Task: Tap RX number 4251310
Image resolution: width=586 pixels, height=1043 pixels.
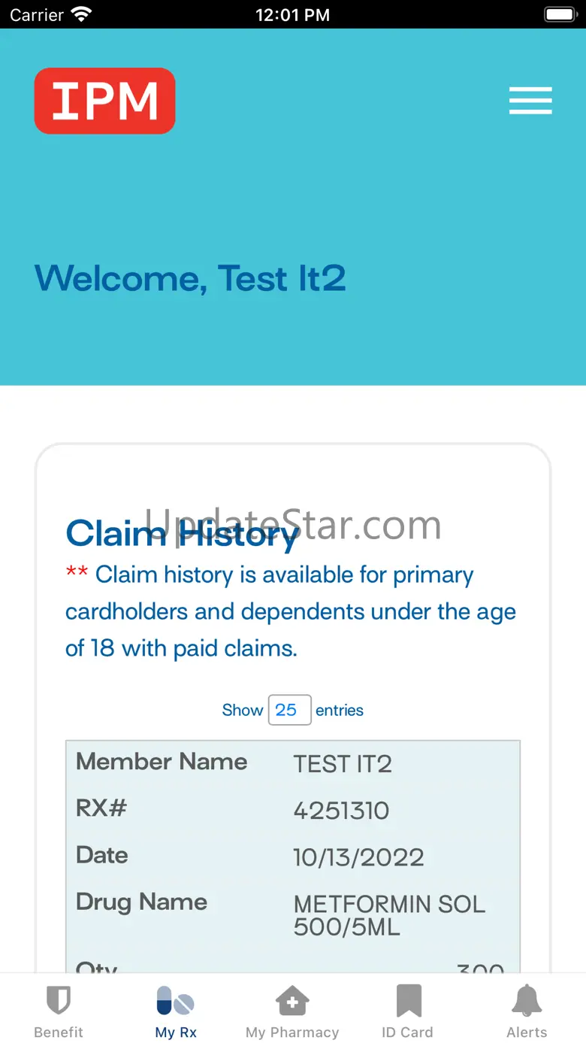Action: pos(341,811)
